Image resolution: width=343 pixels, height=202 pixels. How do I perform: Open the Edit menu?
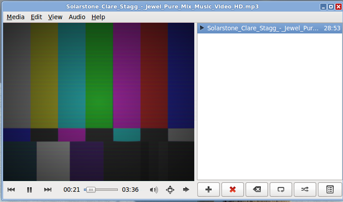pyautogui.click(x=36, y=17)
